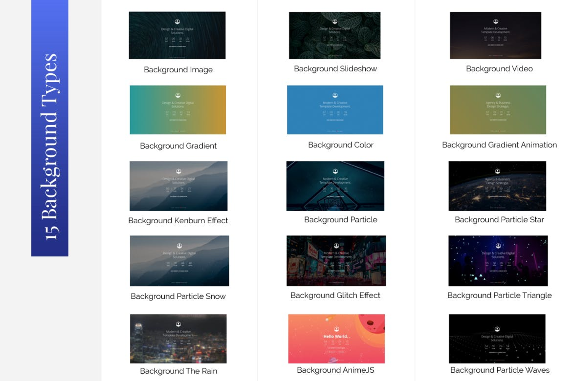Open the Background Particle Waves preview thumbnail
The height and width of the screenshot is (381, 572).
pyautogui.click(x=498, y=338)
